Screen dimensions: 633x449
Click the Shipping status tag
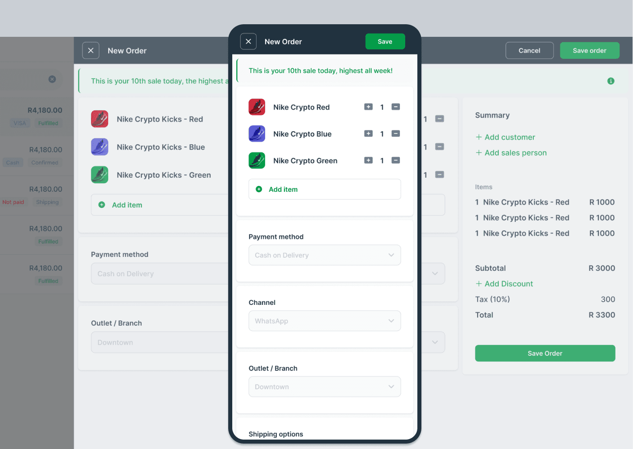(48, 202)
